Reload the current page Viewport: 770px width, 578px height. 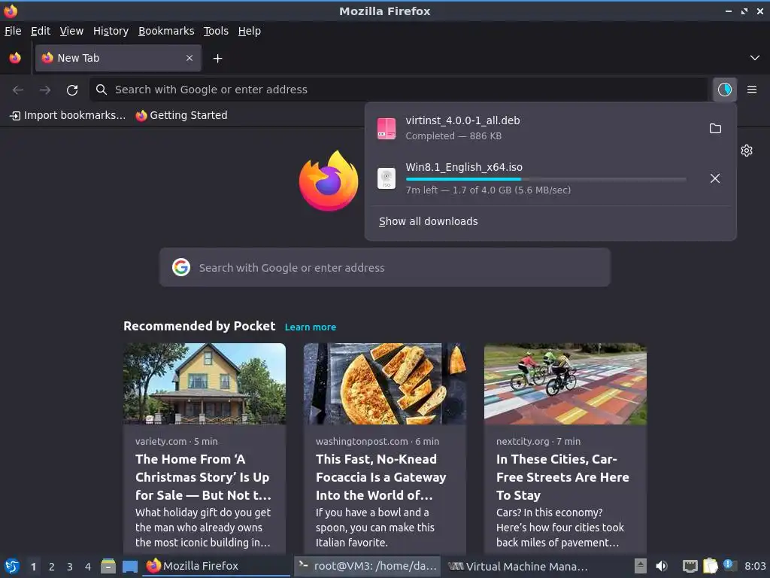pos(72,90)
